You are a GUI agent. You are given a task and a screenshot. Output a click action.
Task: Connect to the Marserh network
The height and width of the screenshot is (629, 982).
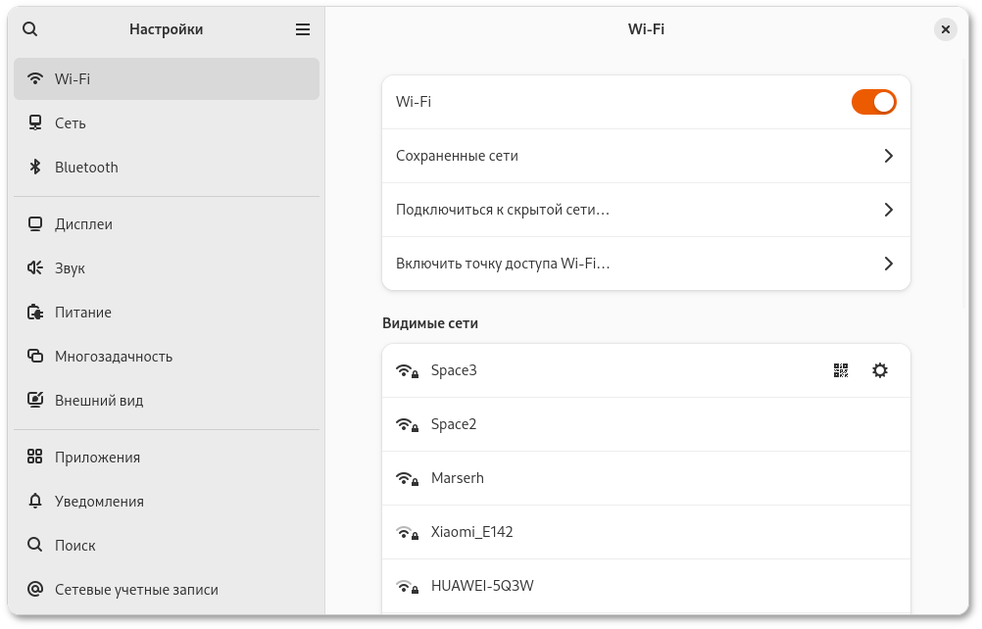point(458,478)
